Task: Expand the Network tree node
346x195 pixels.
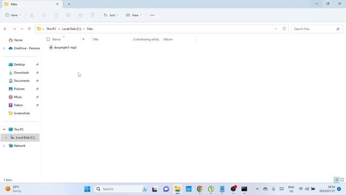Action: pyautogui.click(x=4, y=146)
